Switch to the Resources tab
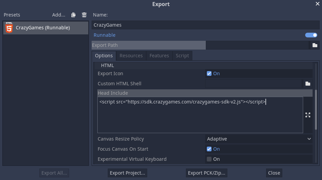 click(x=131, y=56)
